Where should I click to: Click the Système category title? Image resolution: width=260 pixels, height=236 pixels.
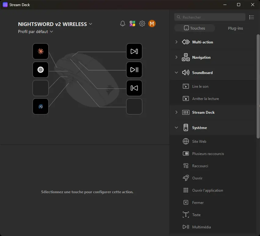pyautogui.click(x=200, y=127)
